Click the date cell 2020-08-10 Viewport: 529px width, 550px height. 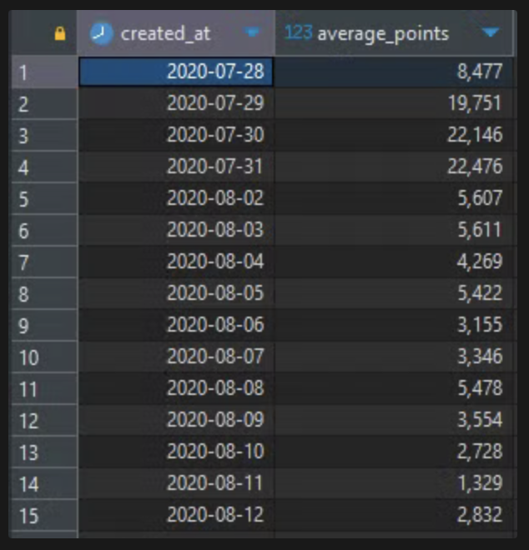click(176, 451)
